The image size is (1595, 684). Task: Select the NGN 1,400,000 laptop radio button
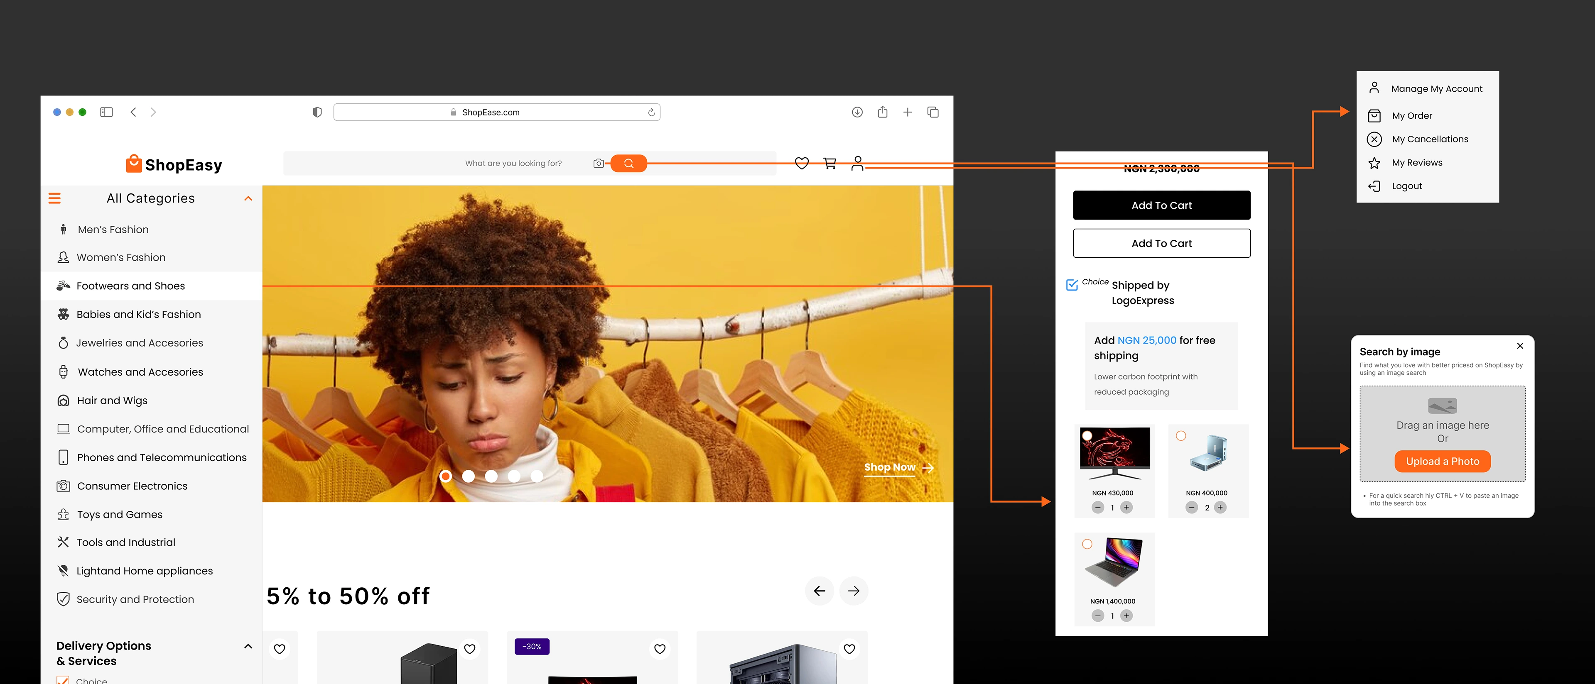pos(1087,544)
